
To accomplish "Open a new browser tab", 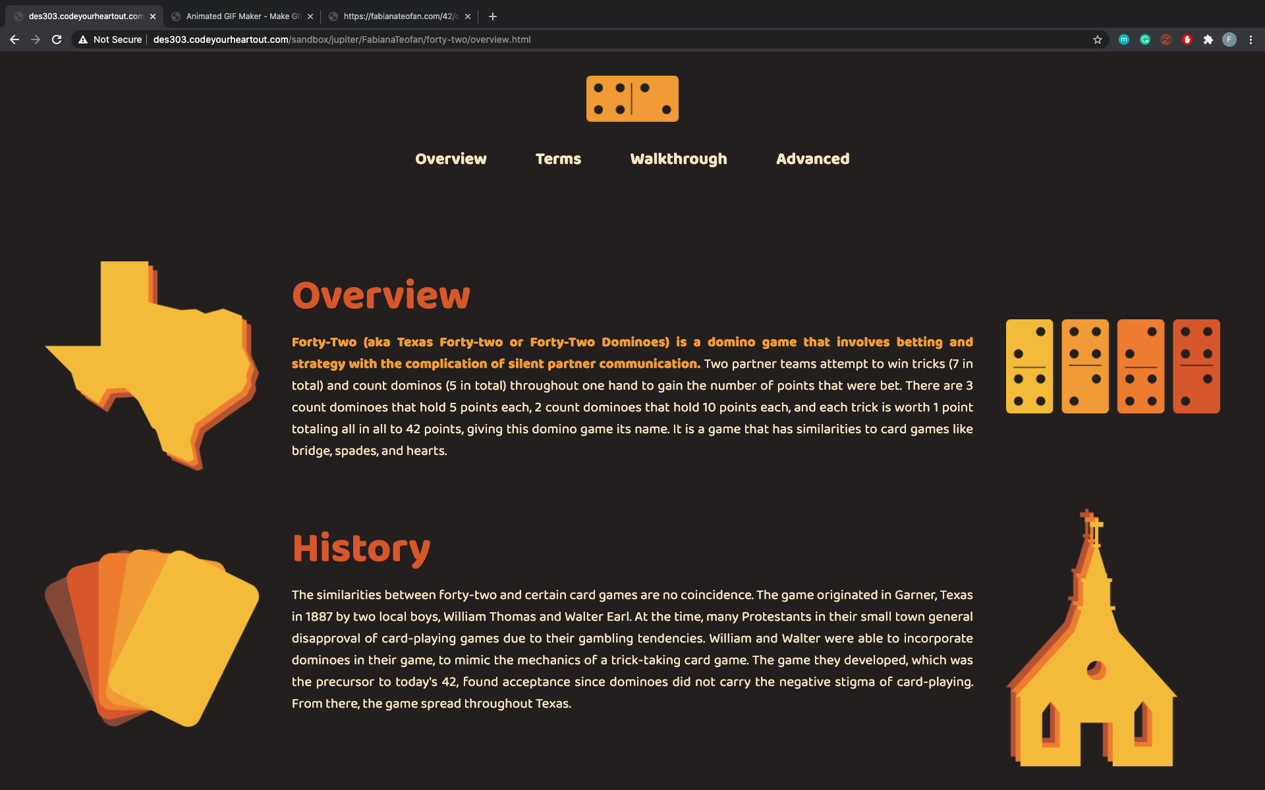I will click(x=492, y=16).
